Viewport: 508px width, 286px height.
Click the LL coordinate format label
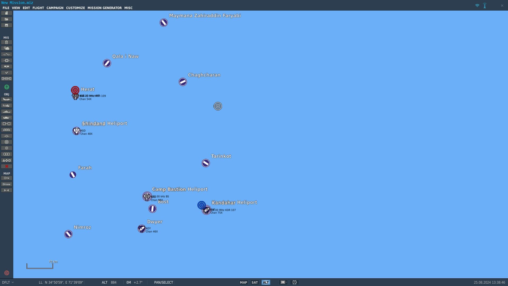tap(40, 282)
